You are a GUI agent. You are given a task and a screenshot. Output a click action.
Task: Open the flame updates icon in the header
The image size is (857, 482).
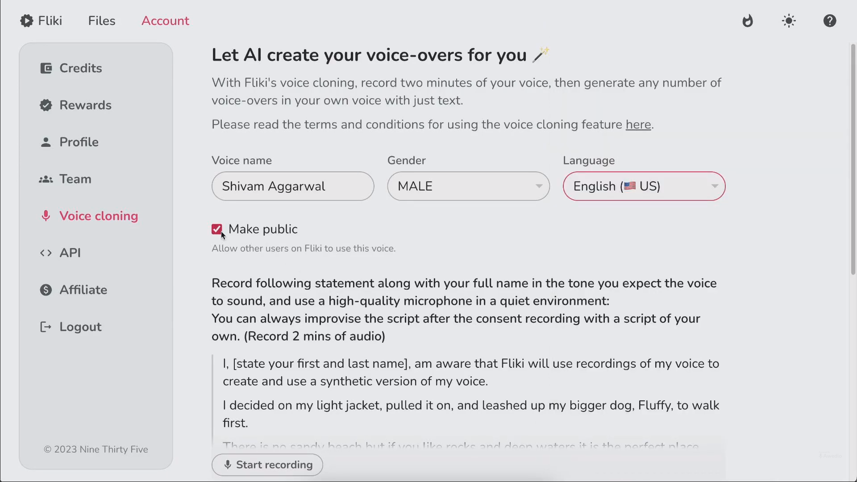[x=748, y=21]
